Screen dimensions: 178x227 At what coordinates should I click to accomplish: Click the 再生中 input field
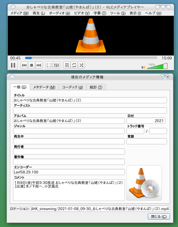click(x=69, y=141)
